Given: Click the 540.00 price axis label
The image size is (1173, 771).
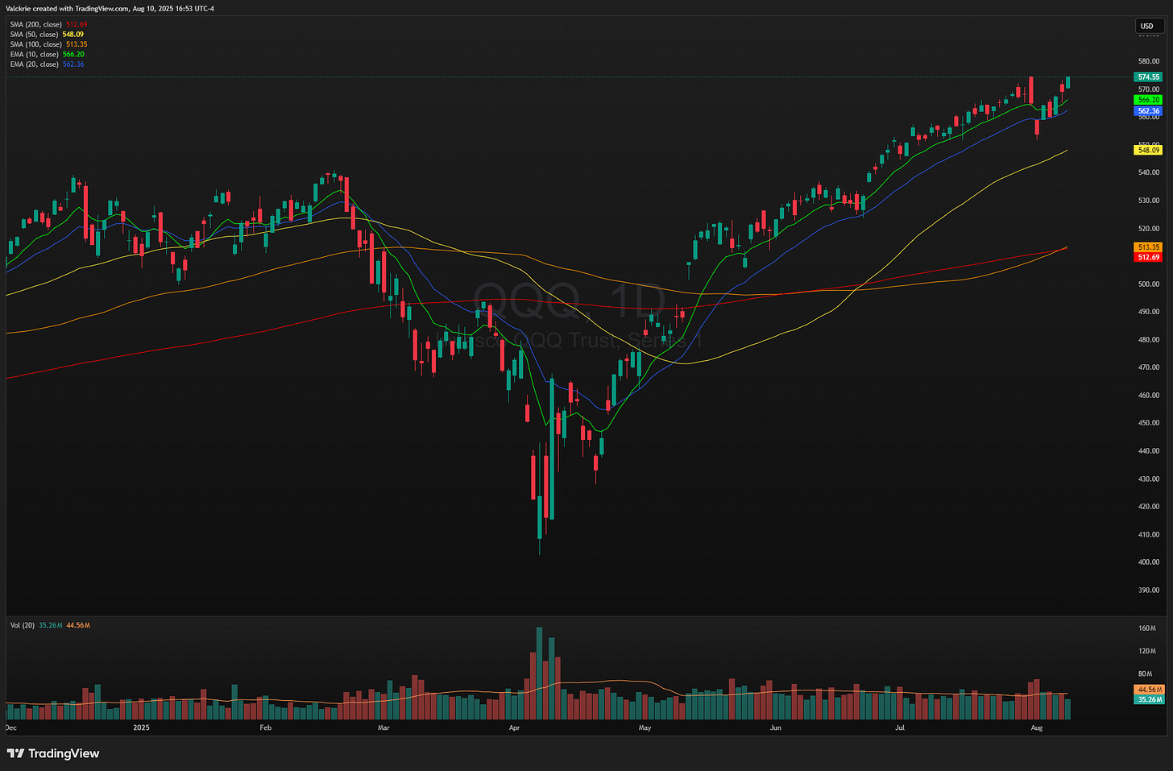Looking at the screenshot, I should tap(1149, 172).
